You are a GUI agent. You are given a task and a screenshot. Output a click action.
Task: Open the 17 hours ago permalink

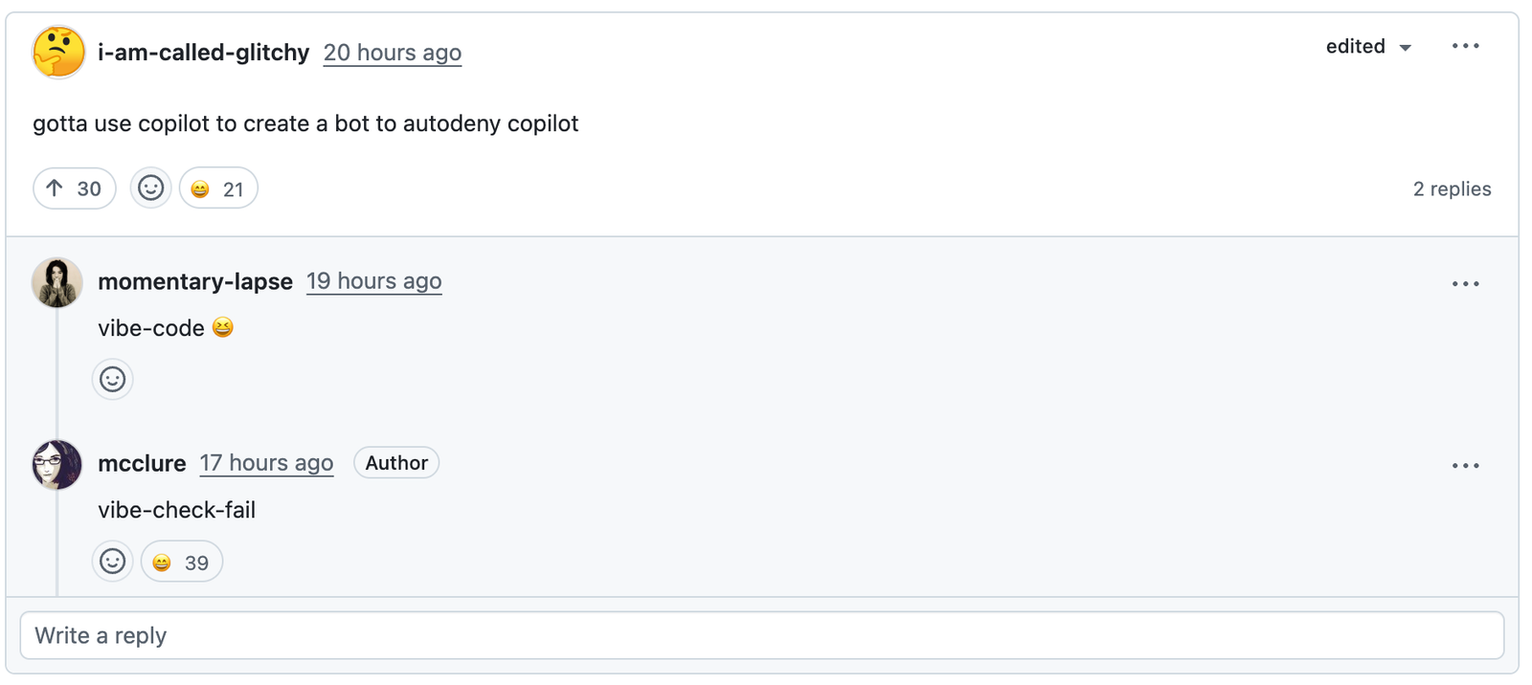266,463
